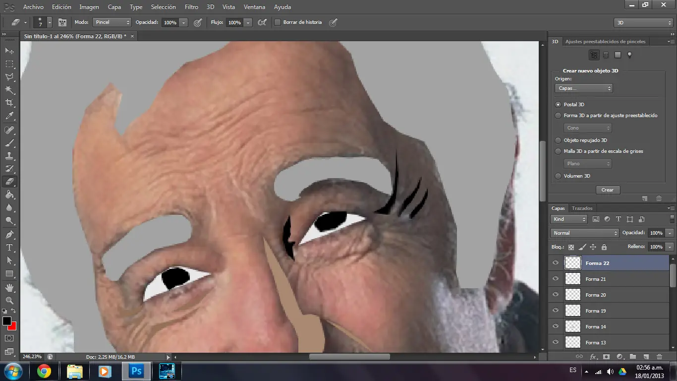Open Google Chrome from the taskbar

44,371
